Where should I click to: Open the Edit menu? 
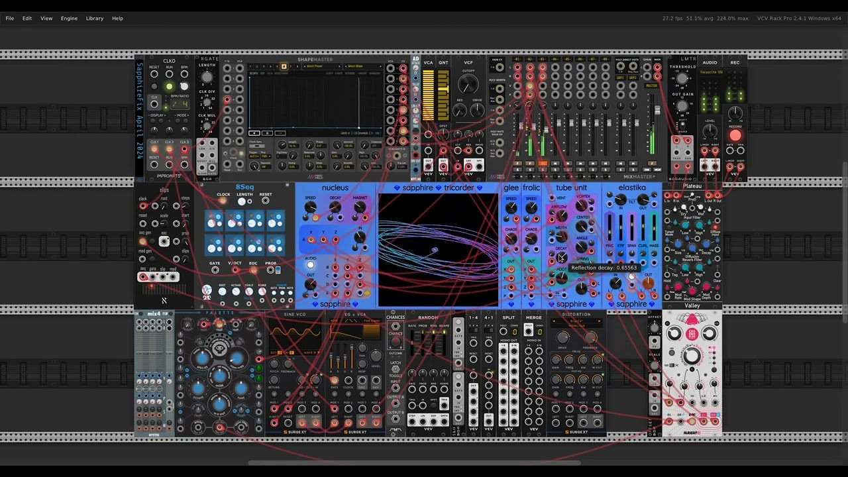click(x=27, y=18)
